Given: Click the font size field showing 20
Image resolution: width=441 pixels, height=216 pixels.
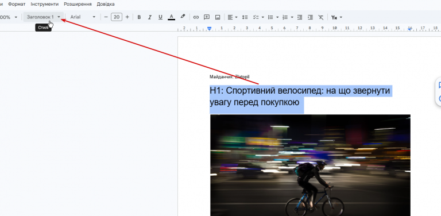Looking at the screenshot, I should pyautogui.click(x=117, y=17).
